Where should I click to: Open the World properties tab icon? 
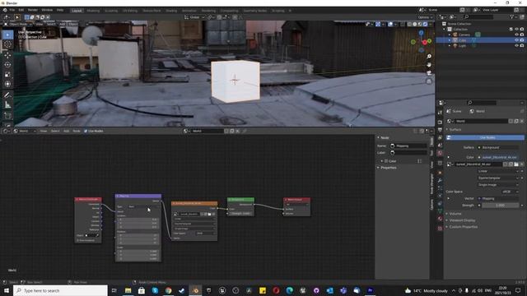pos(440,153)
